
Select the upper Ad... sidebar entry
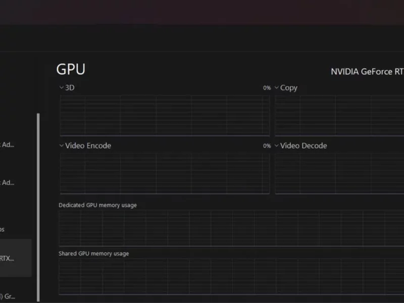click(8, 145)
